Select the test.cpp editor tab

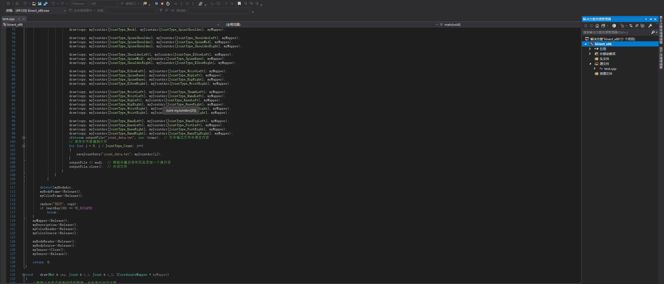9,19
